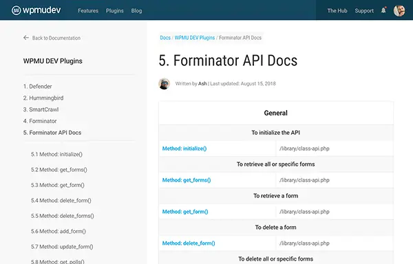
Task: Click Last updated: August 15, 2018 text
Action: tap(243, 84)
